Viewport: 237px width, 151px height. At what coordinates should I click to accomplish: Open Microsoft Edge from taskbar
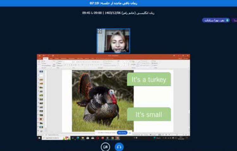[x=78, y=138]
